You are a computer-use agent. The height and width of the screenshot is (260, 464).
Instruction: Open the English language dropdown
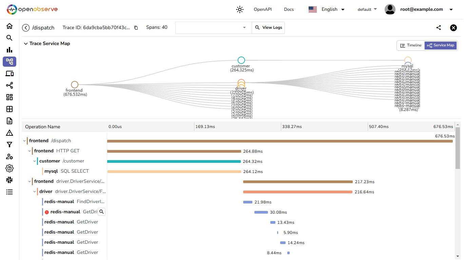click(327, 9)
